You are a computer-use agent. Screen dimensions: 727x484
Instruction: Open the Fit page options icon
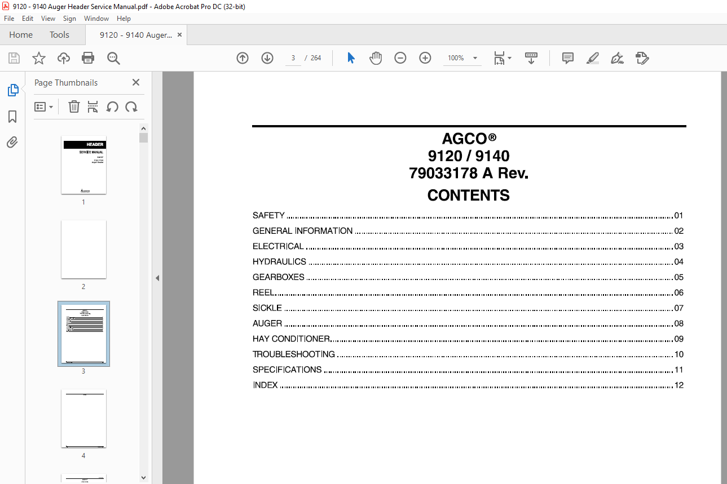tap(502, 58)
